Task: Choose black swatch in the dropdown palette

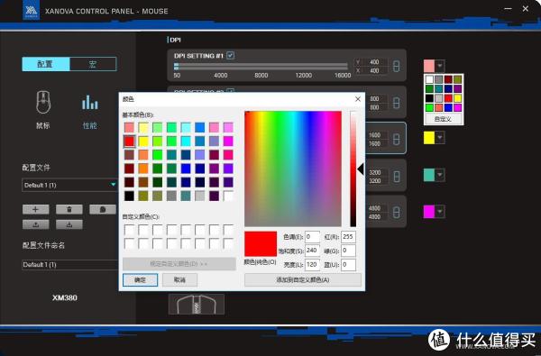Action: (x=429, y=98)
